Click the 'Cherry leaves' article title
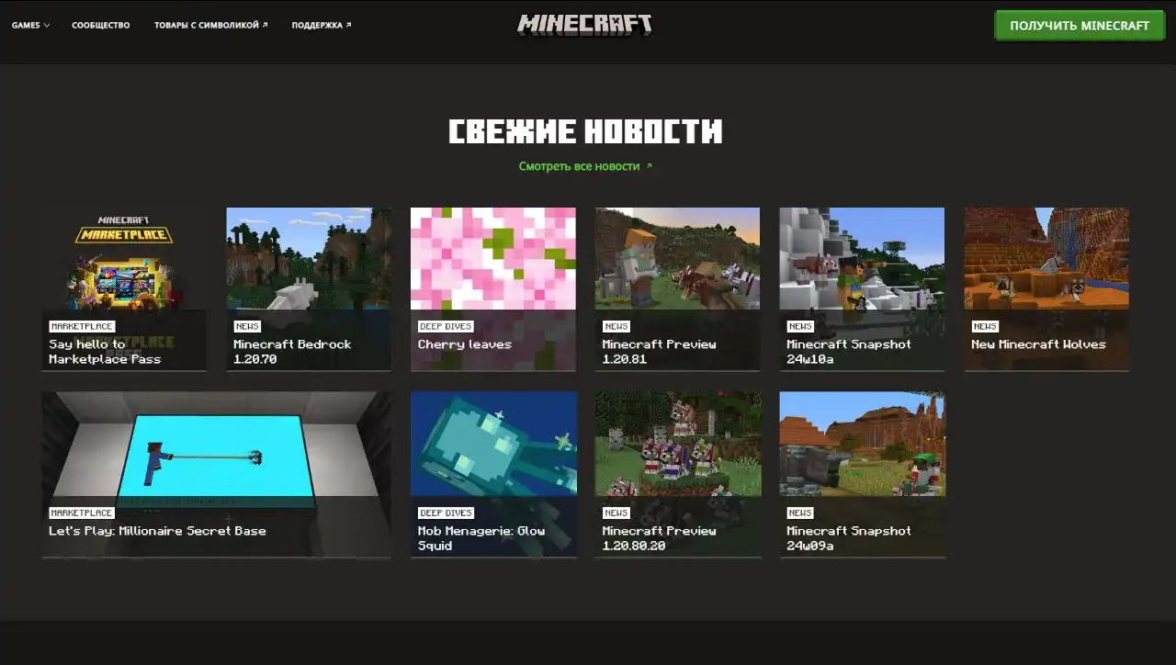Viewport: 1176px width, 665px height. click(465, 344)
